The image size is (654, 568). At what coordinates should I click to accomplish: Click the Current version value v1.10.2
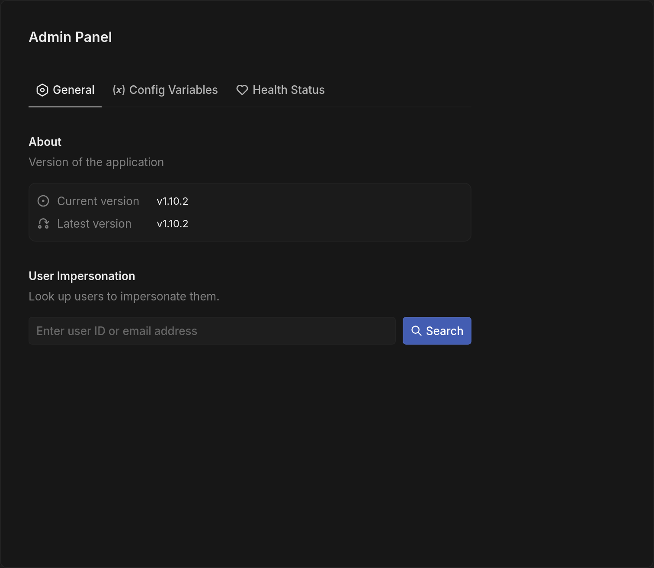coord(172,201)
